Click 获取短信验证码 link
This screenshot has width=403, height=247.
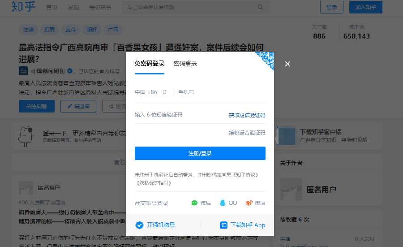(x=247, y=115)
